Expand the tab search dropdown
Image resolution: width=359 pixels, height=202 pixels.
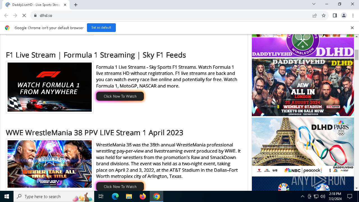tap(314, 4)
